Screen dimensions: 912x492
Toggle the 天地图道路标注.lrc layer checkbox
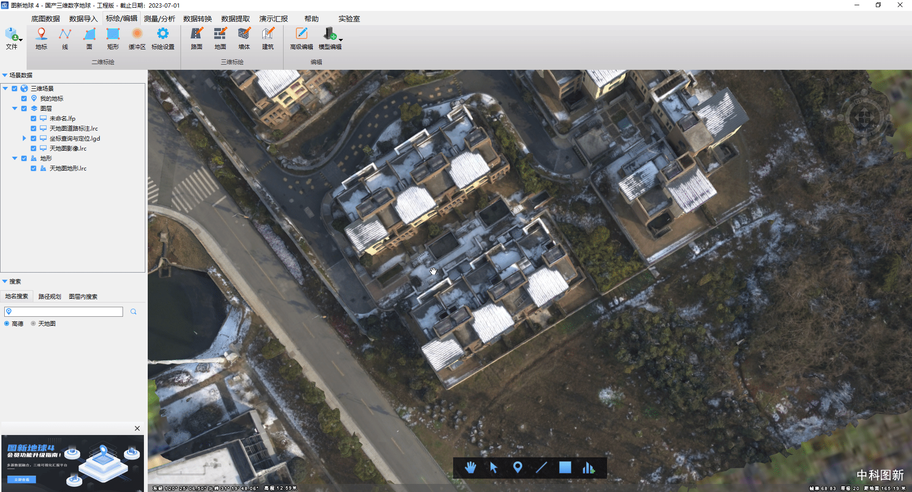pyautogui.click(x=33, y=129)
